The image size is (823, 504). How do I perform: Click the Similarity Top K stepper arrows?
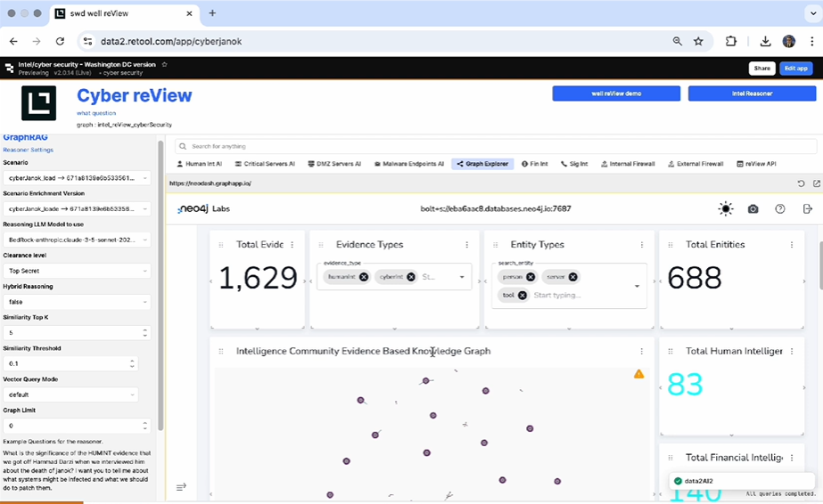145,333
